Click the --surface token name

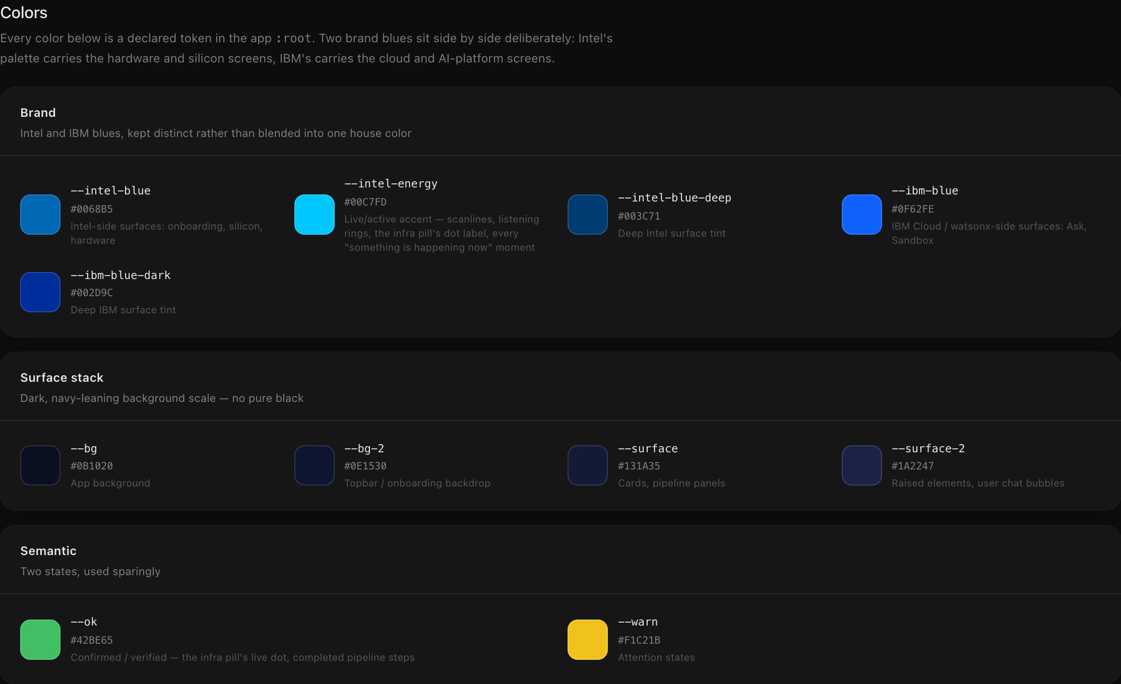[x=648, y=448]
